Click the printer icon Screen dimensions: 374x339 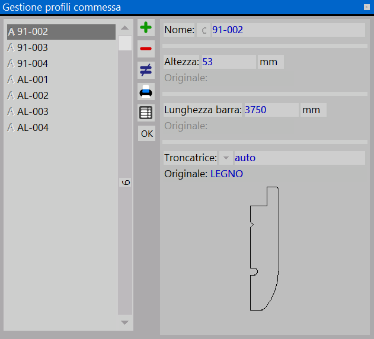tap(146, 91)
